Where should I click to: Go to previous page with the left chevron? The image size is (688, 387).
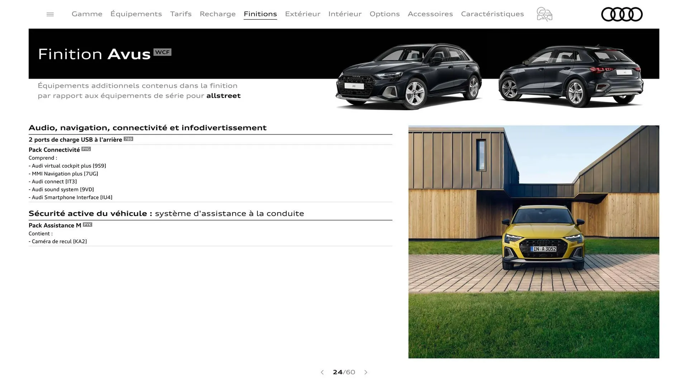tap(322, 372)
